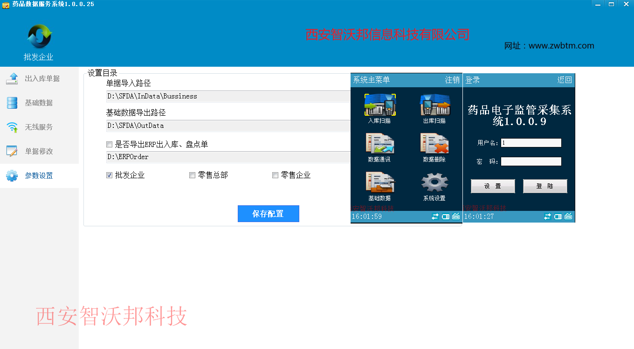Open 出库扫描 icon in handheld menu
This screenshot has width=634, height=349.
click(x=435, y=105)
